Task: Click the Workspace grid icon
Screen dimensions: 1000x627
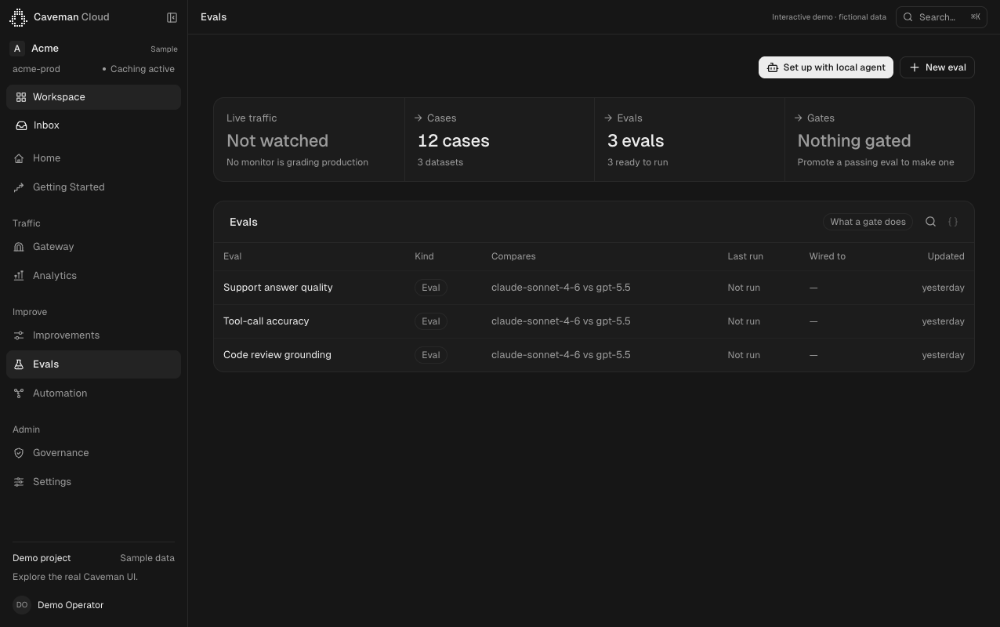Action: point(21,97)
